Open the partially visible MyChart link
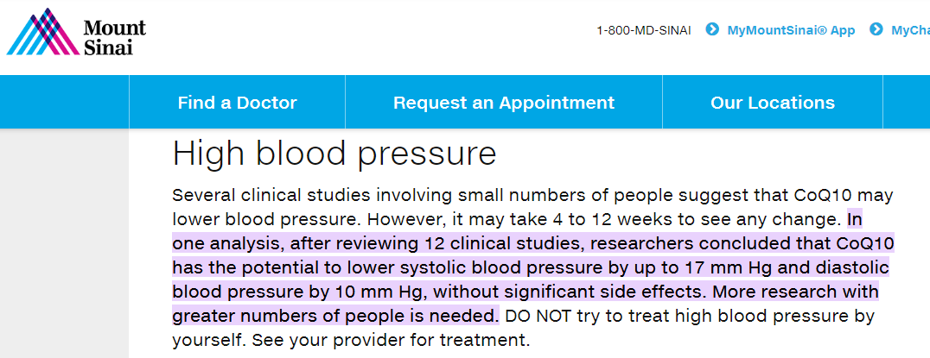The image size is (930, 358). point(910,30)
